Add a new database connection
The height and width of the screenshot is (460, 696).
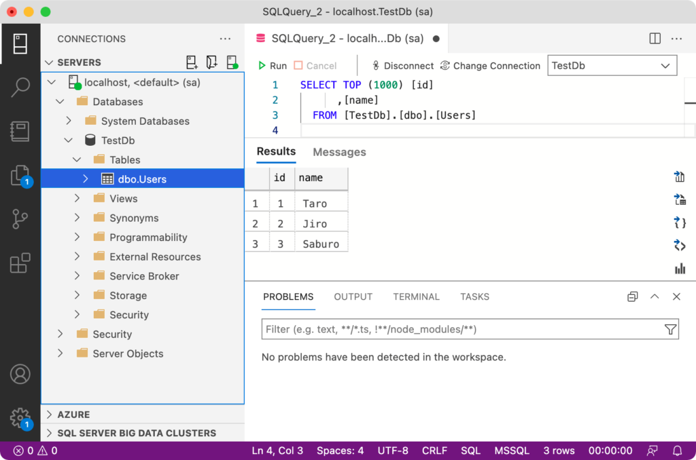tap(192, 62)
